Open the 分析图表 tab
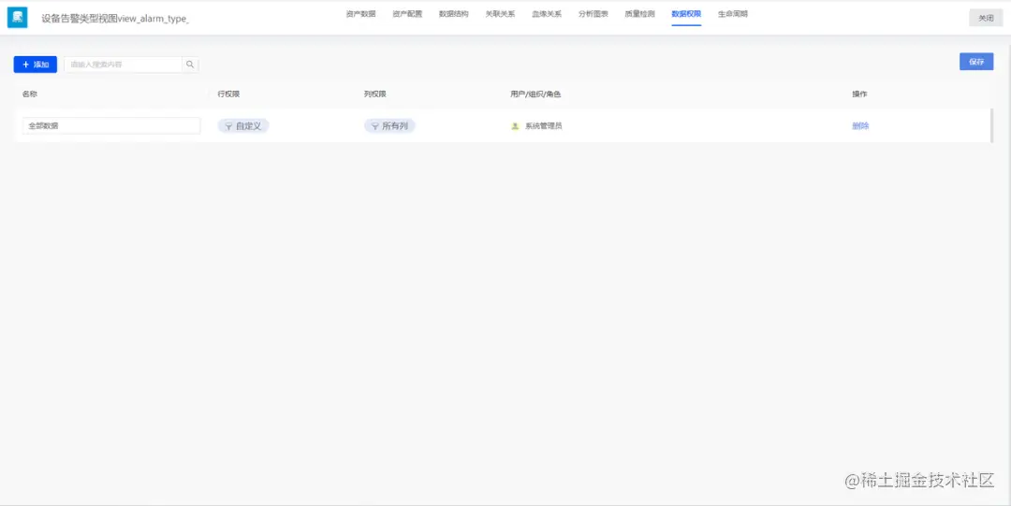The height and width of the screenshot is (506, 1011). (x=593, y=13)
